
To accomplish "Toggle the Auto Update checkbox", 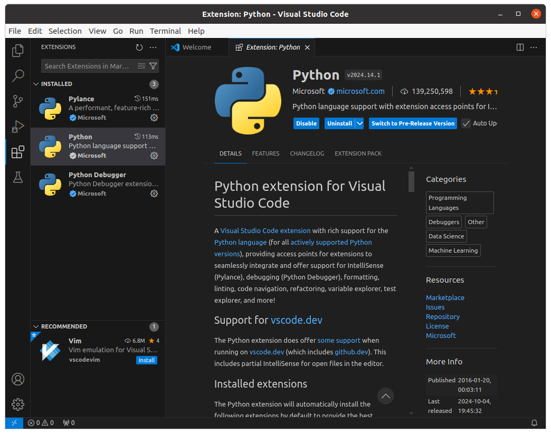I will point(465,123).
